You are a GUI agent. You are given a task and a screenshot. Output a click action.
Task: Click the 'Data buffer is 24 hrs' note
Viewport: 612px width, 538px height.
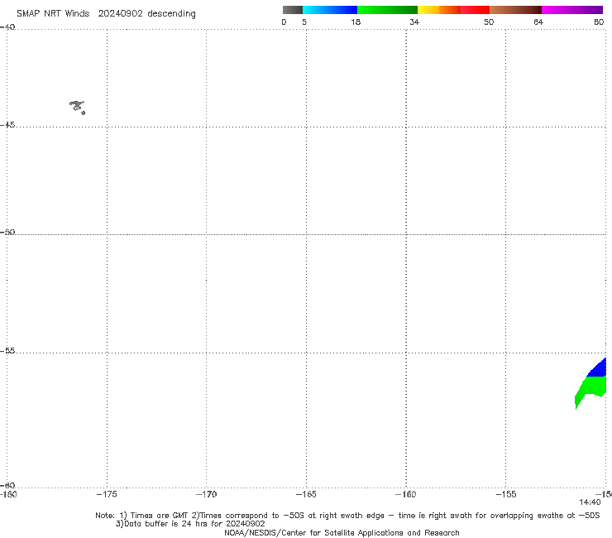click(190, 524)
